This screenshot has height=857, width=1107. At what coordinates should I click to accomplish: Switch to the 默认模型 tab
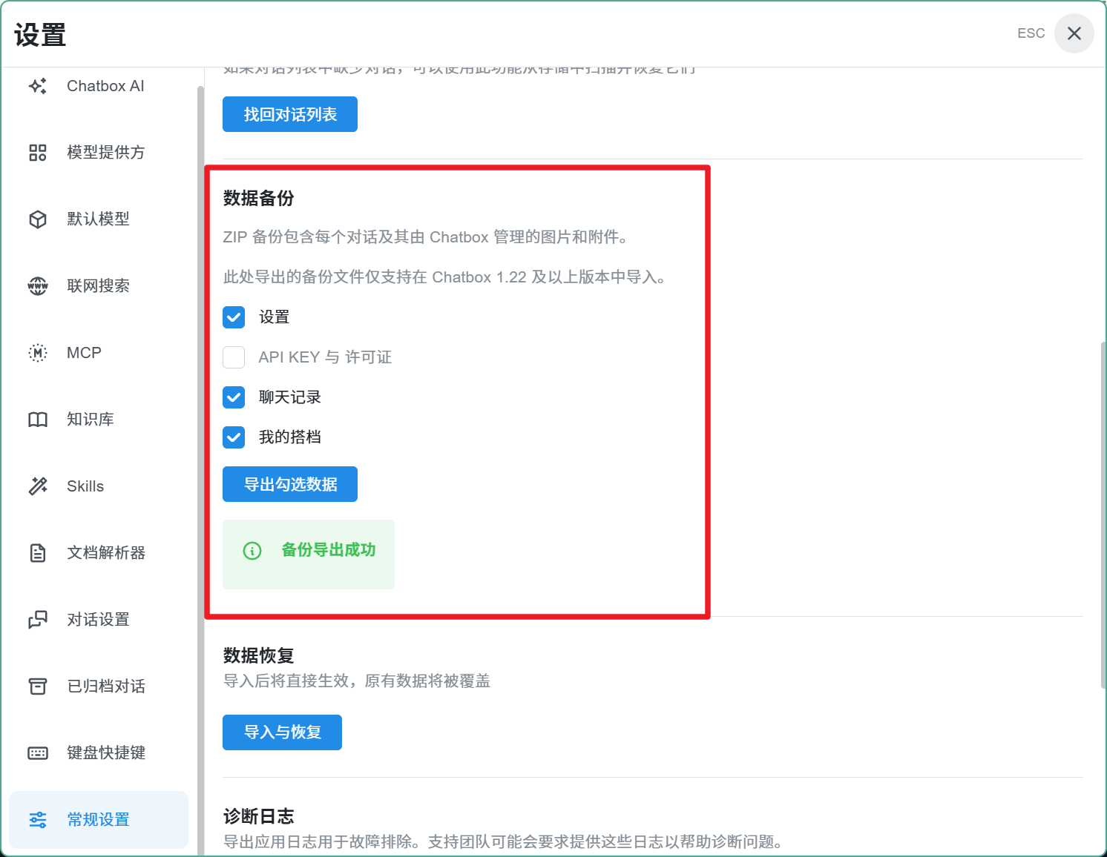pyautogui.click(x=99, y=219)
